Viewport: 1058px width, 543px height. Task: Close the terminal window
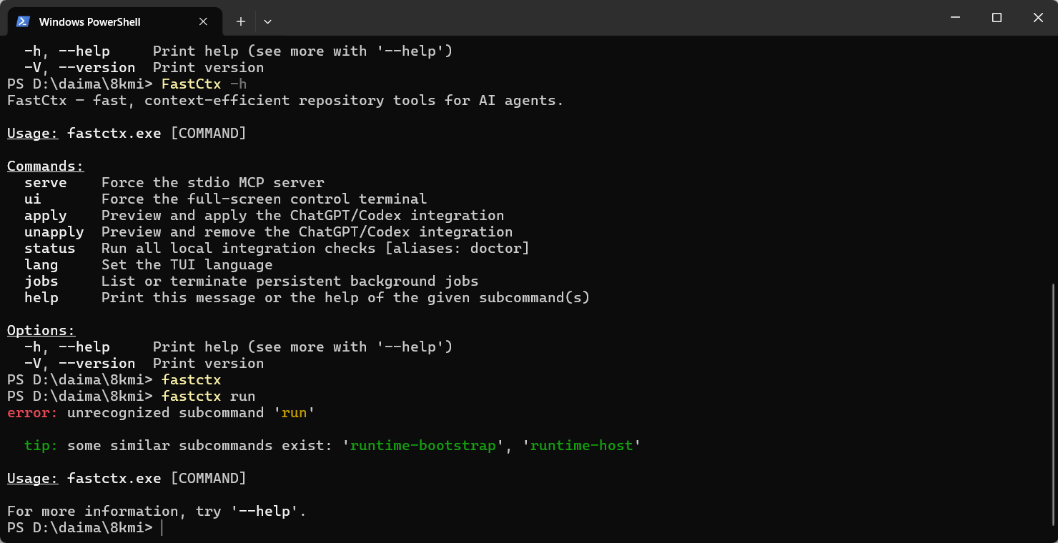coord(1038,18)
